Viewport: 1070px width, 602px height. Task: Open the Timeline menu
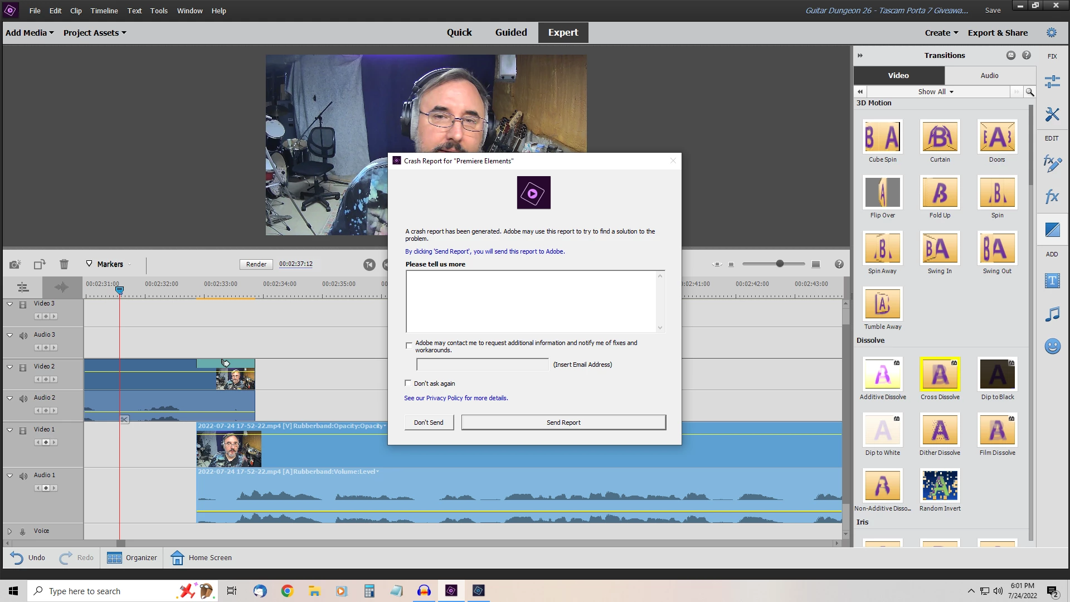pos(104,11)
